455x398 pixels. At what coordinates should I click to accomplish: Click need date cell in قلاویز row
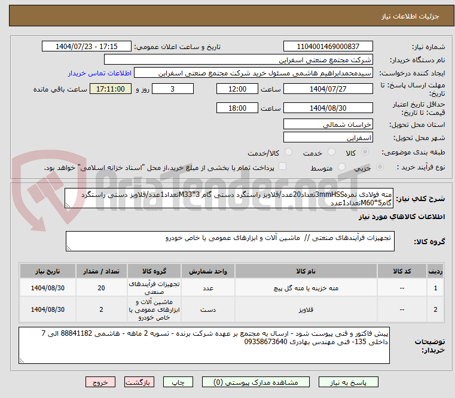[48, 309]
